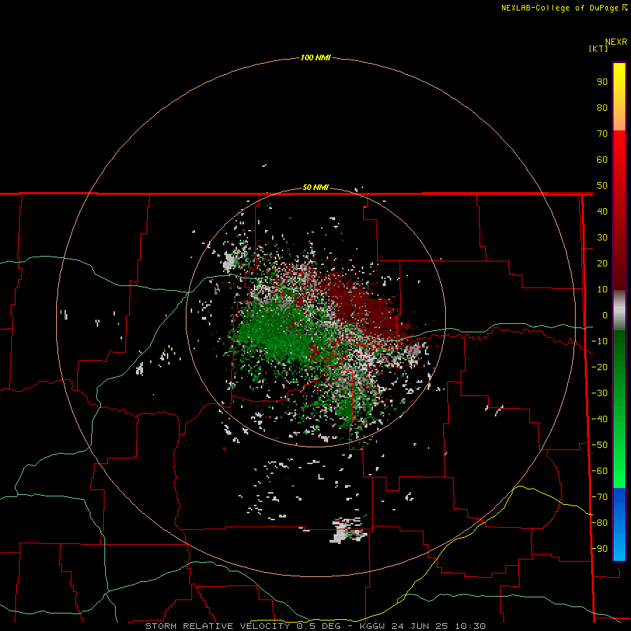Click the -70 value on the velocity scale
Screen dimensions: 631x631
point(599,497)
